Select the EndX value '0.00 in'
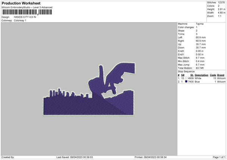 click(200, 51)
